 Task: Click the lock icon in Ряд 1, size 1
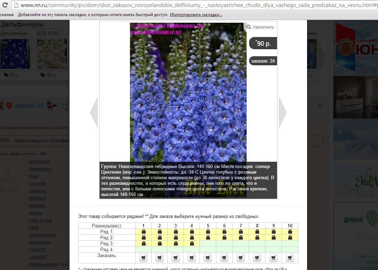click(144, 232)
